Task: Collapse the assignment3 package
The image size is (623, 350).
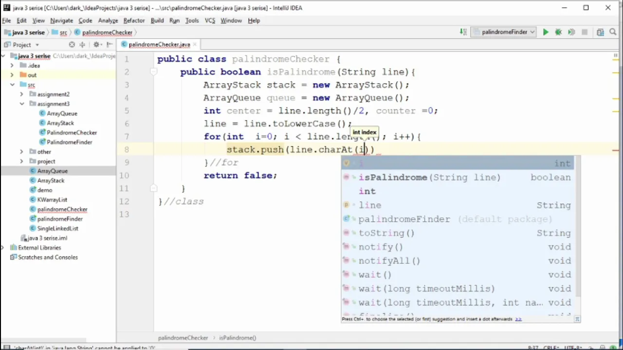Action: click(21, 104)
